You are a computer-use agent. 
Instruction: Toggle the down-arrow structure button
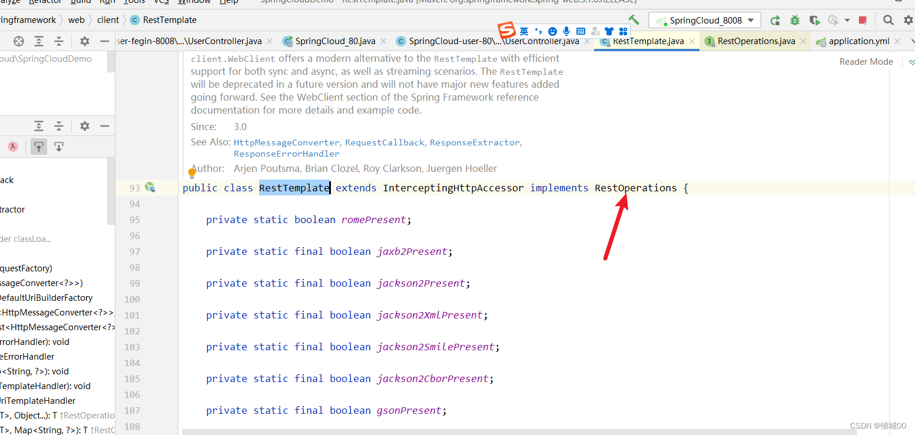59,147
